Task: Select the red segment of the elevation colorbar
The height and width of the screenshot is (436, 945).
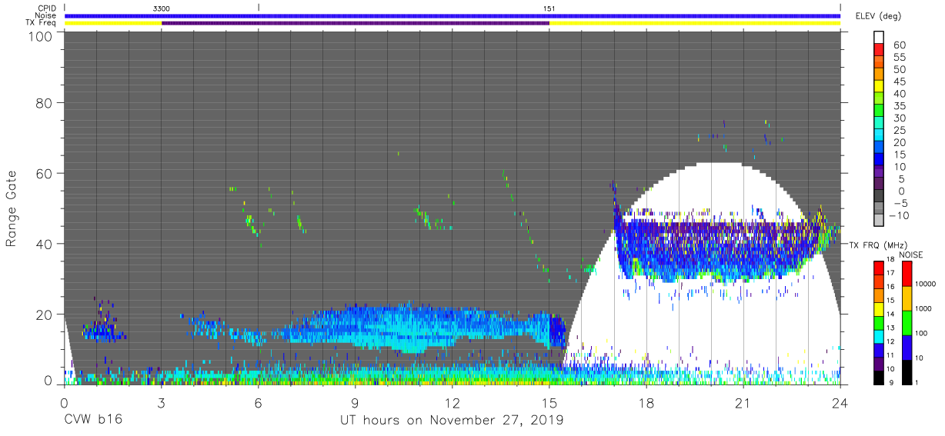Action: (880, 51)
